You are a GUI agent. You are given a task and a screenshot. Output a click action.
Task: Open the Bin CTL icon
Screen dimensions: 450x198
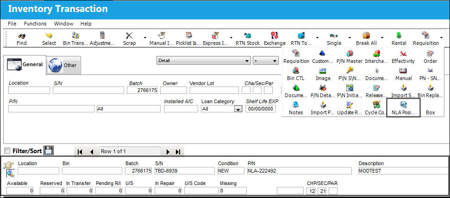(x=296, y=71)
